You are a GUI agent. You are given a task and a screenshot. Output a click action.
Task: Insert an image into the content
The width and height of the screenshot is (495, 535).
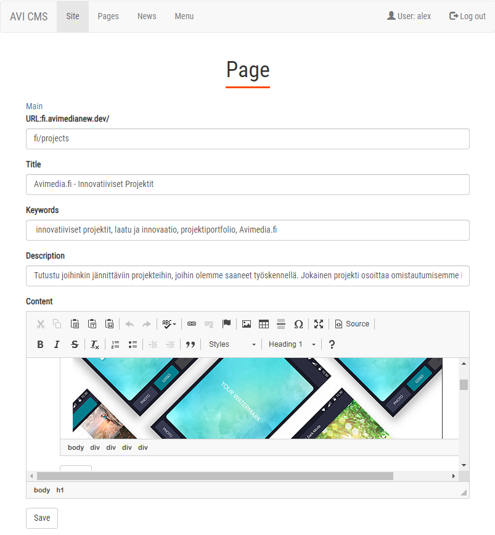(247, 323)
